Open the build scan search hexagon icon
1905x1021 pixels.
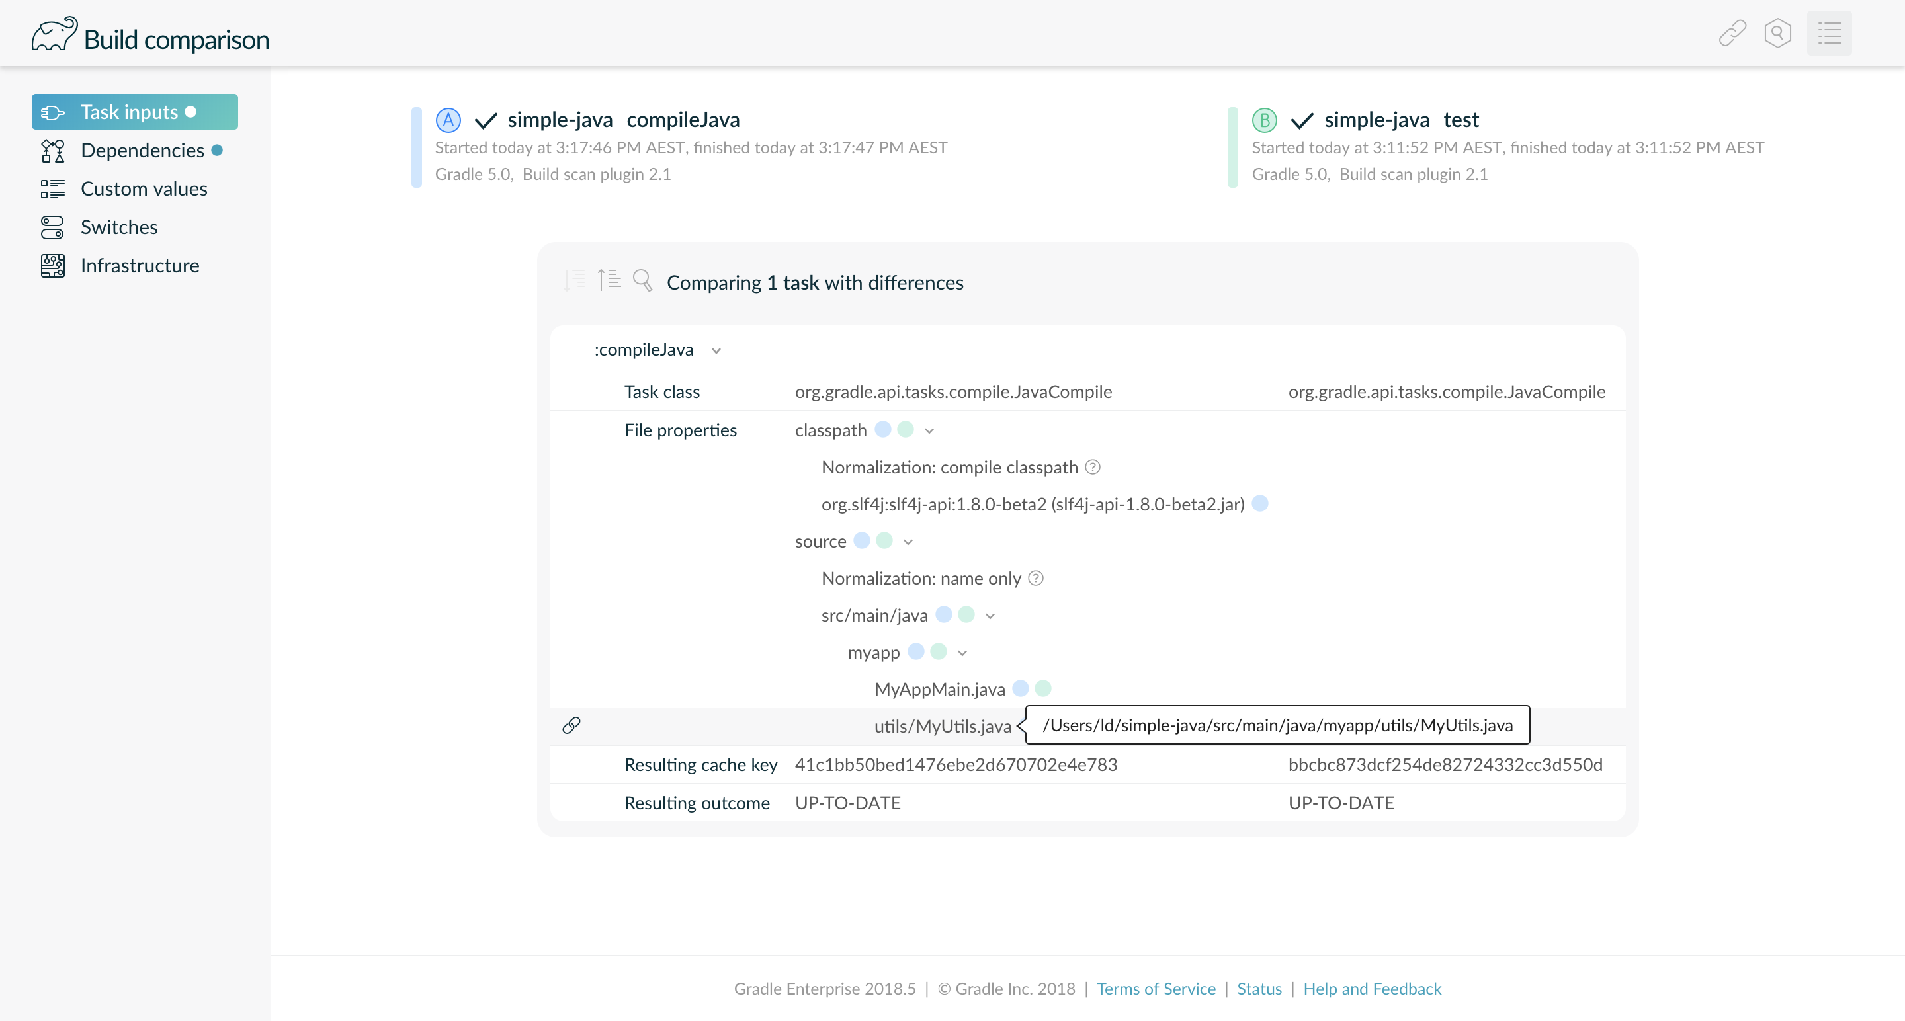(x=1777, y=33)
